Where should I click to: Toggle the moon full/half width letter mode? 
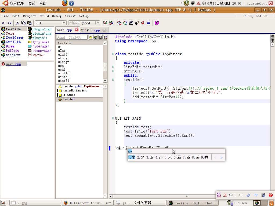248,195
